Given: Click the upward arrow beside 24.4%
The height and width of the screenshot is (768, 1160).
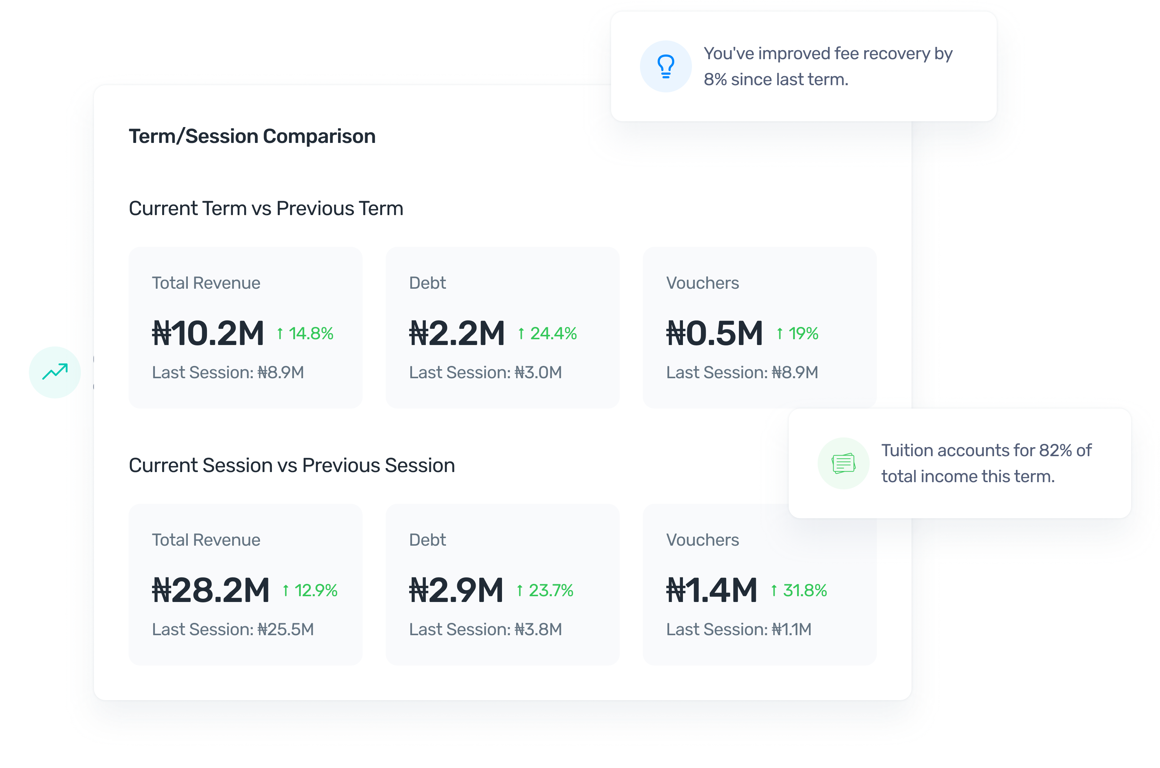Looking at the screenshot, I should (521, 334).
